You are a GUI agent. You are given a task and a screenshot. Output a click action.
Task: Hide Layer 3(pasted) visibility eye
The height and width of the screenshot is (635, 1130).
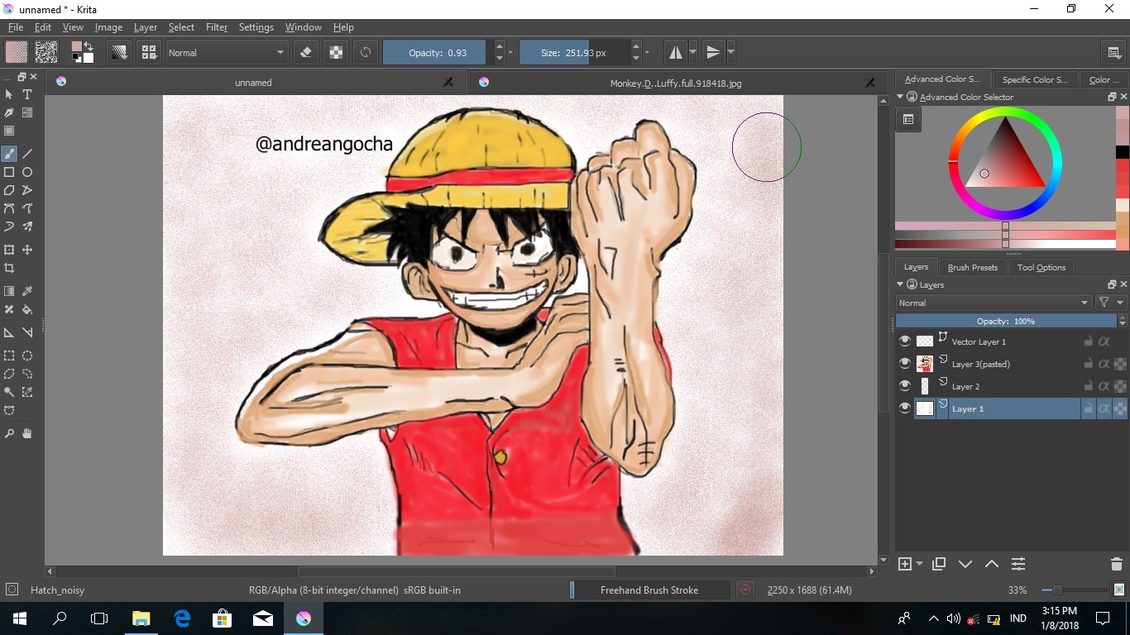pyautogui.click(x=905, y=364)
